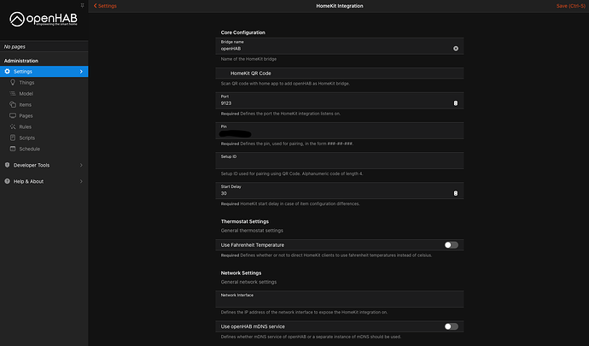Image resolution: width=589 pixels, height=346 pixels.
Task: Adjust the Port number stepper
Action: [456, 103]
